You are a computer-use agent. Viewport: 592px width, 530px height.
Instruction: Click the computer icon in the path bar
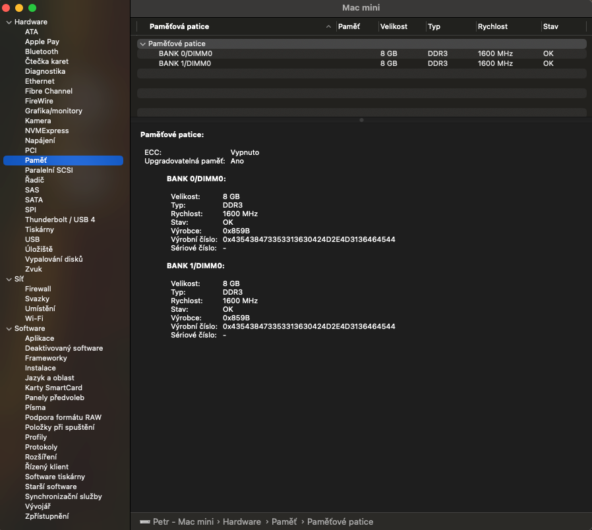point(145,521)
